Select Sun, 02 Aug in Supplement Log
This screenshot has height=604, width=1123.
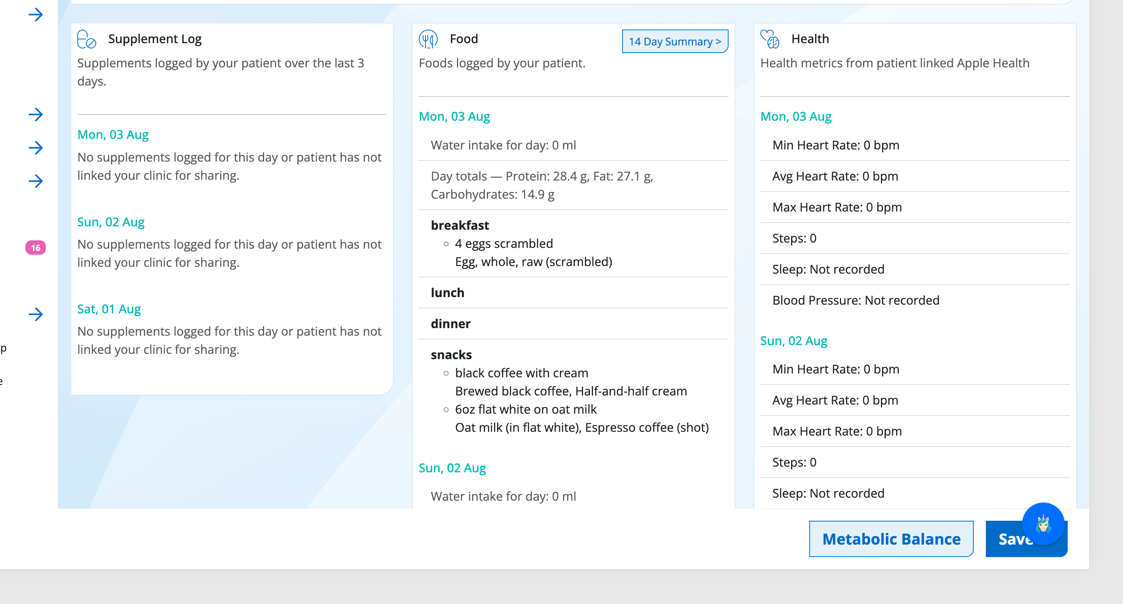tap(111, 222)
